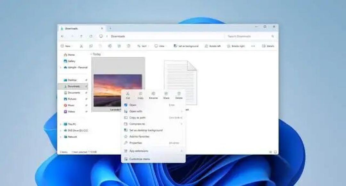Click Cut in the context menu
The height and width of the screenshot is (186, 346).
[128, 95]
